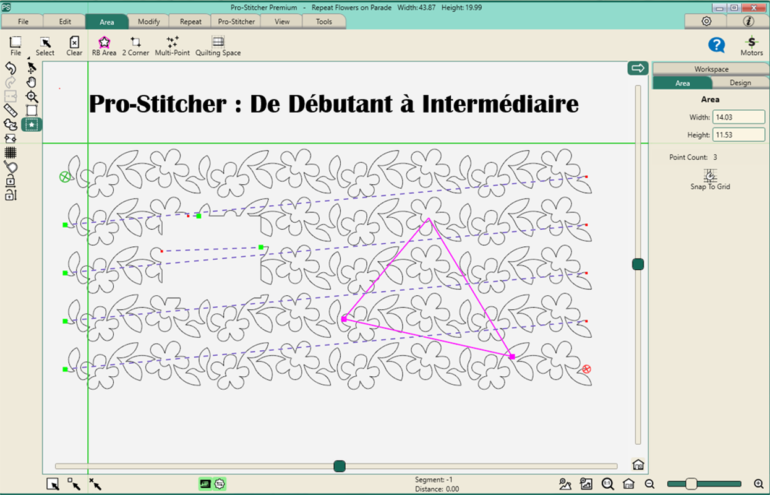Click the tape measure tool icon
This screenshot has width=770, height=495.
point(11,166)
